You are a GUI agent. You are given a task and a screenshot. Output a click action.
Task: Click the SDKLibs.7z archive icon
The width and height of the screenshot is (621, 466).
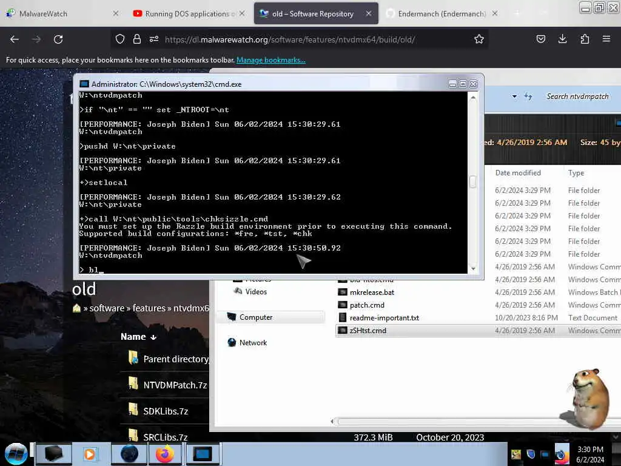(x=133, y=410)
